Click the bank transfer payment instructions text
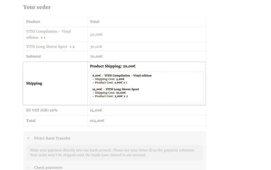The image size is (271, 170). (112, 153)
